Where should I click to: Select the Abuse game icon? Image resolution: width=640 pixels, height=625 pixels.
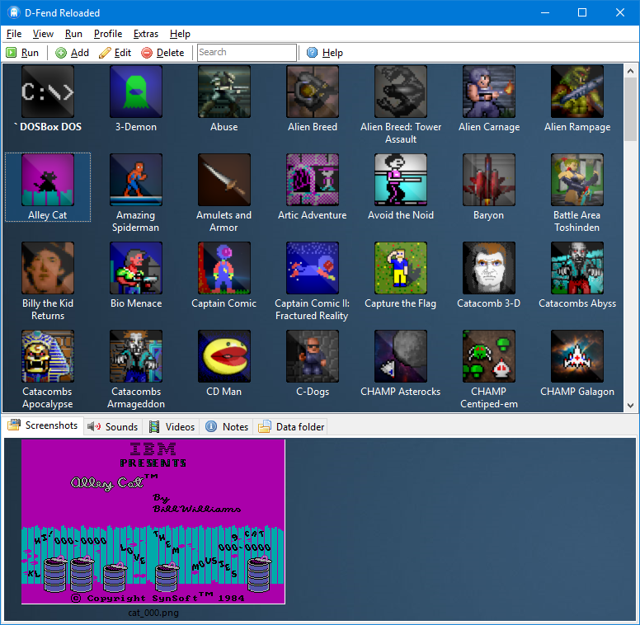point(224,92)
